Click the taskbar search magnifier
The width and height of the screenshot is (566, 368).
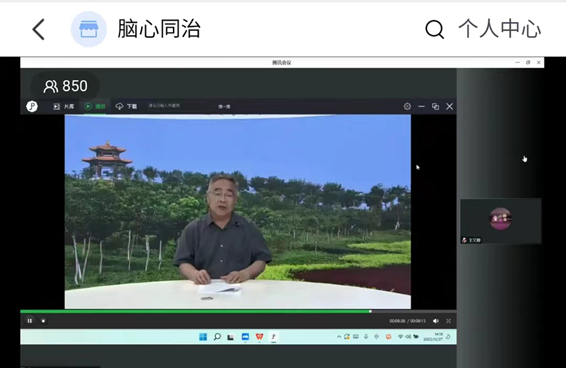click(217, 337)
